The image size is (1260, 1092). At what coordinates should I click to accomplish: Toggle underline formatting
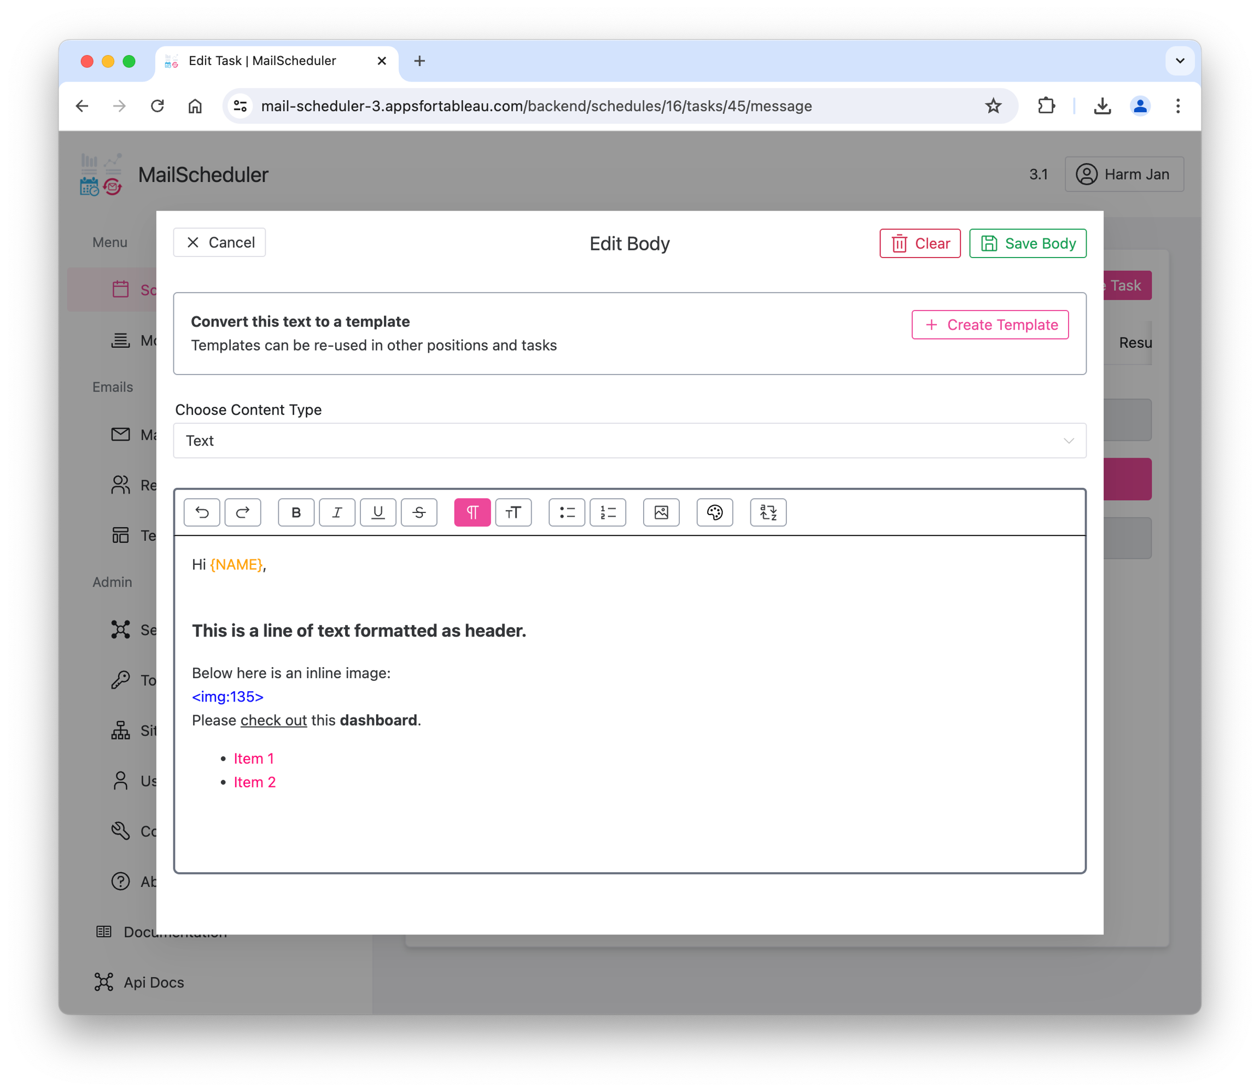(x=378, y=512)
